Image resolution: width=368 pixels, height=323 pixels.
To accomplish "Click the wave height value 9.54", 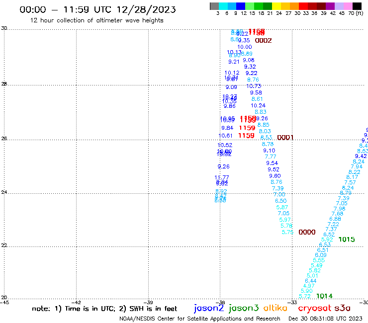I will [272, 163].
